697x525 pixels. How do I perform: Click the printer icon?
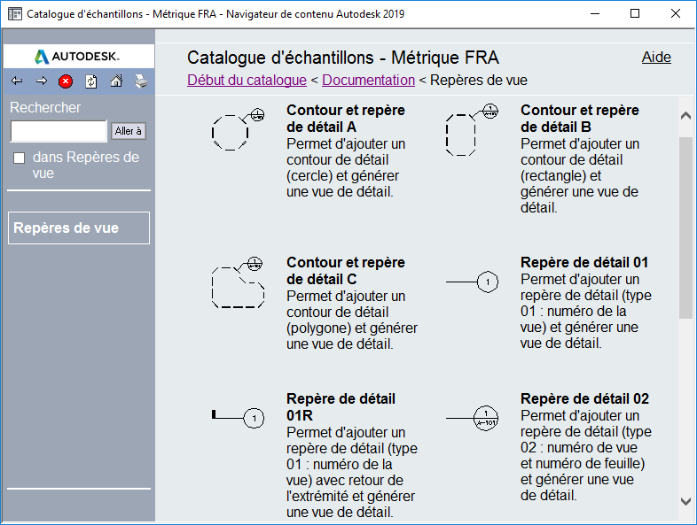click(x=140, y=81)
